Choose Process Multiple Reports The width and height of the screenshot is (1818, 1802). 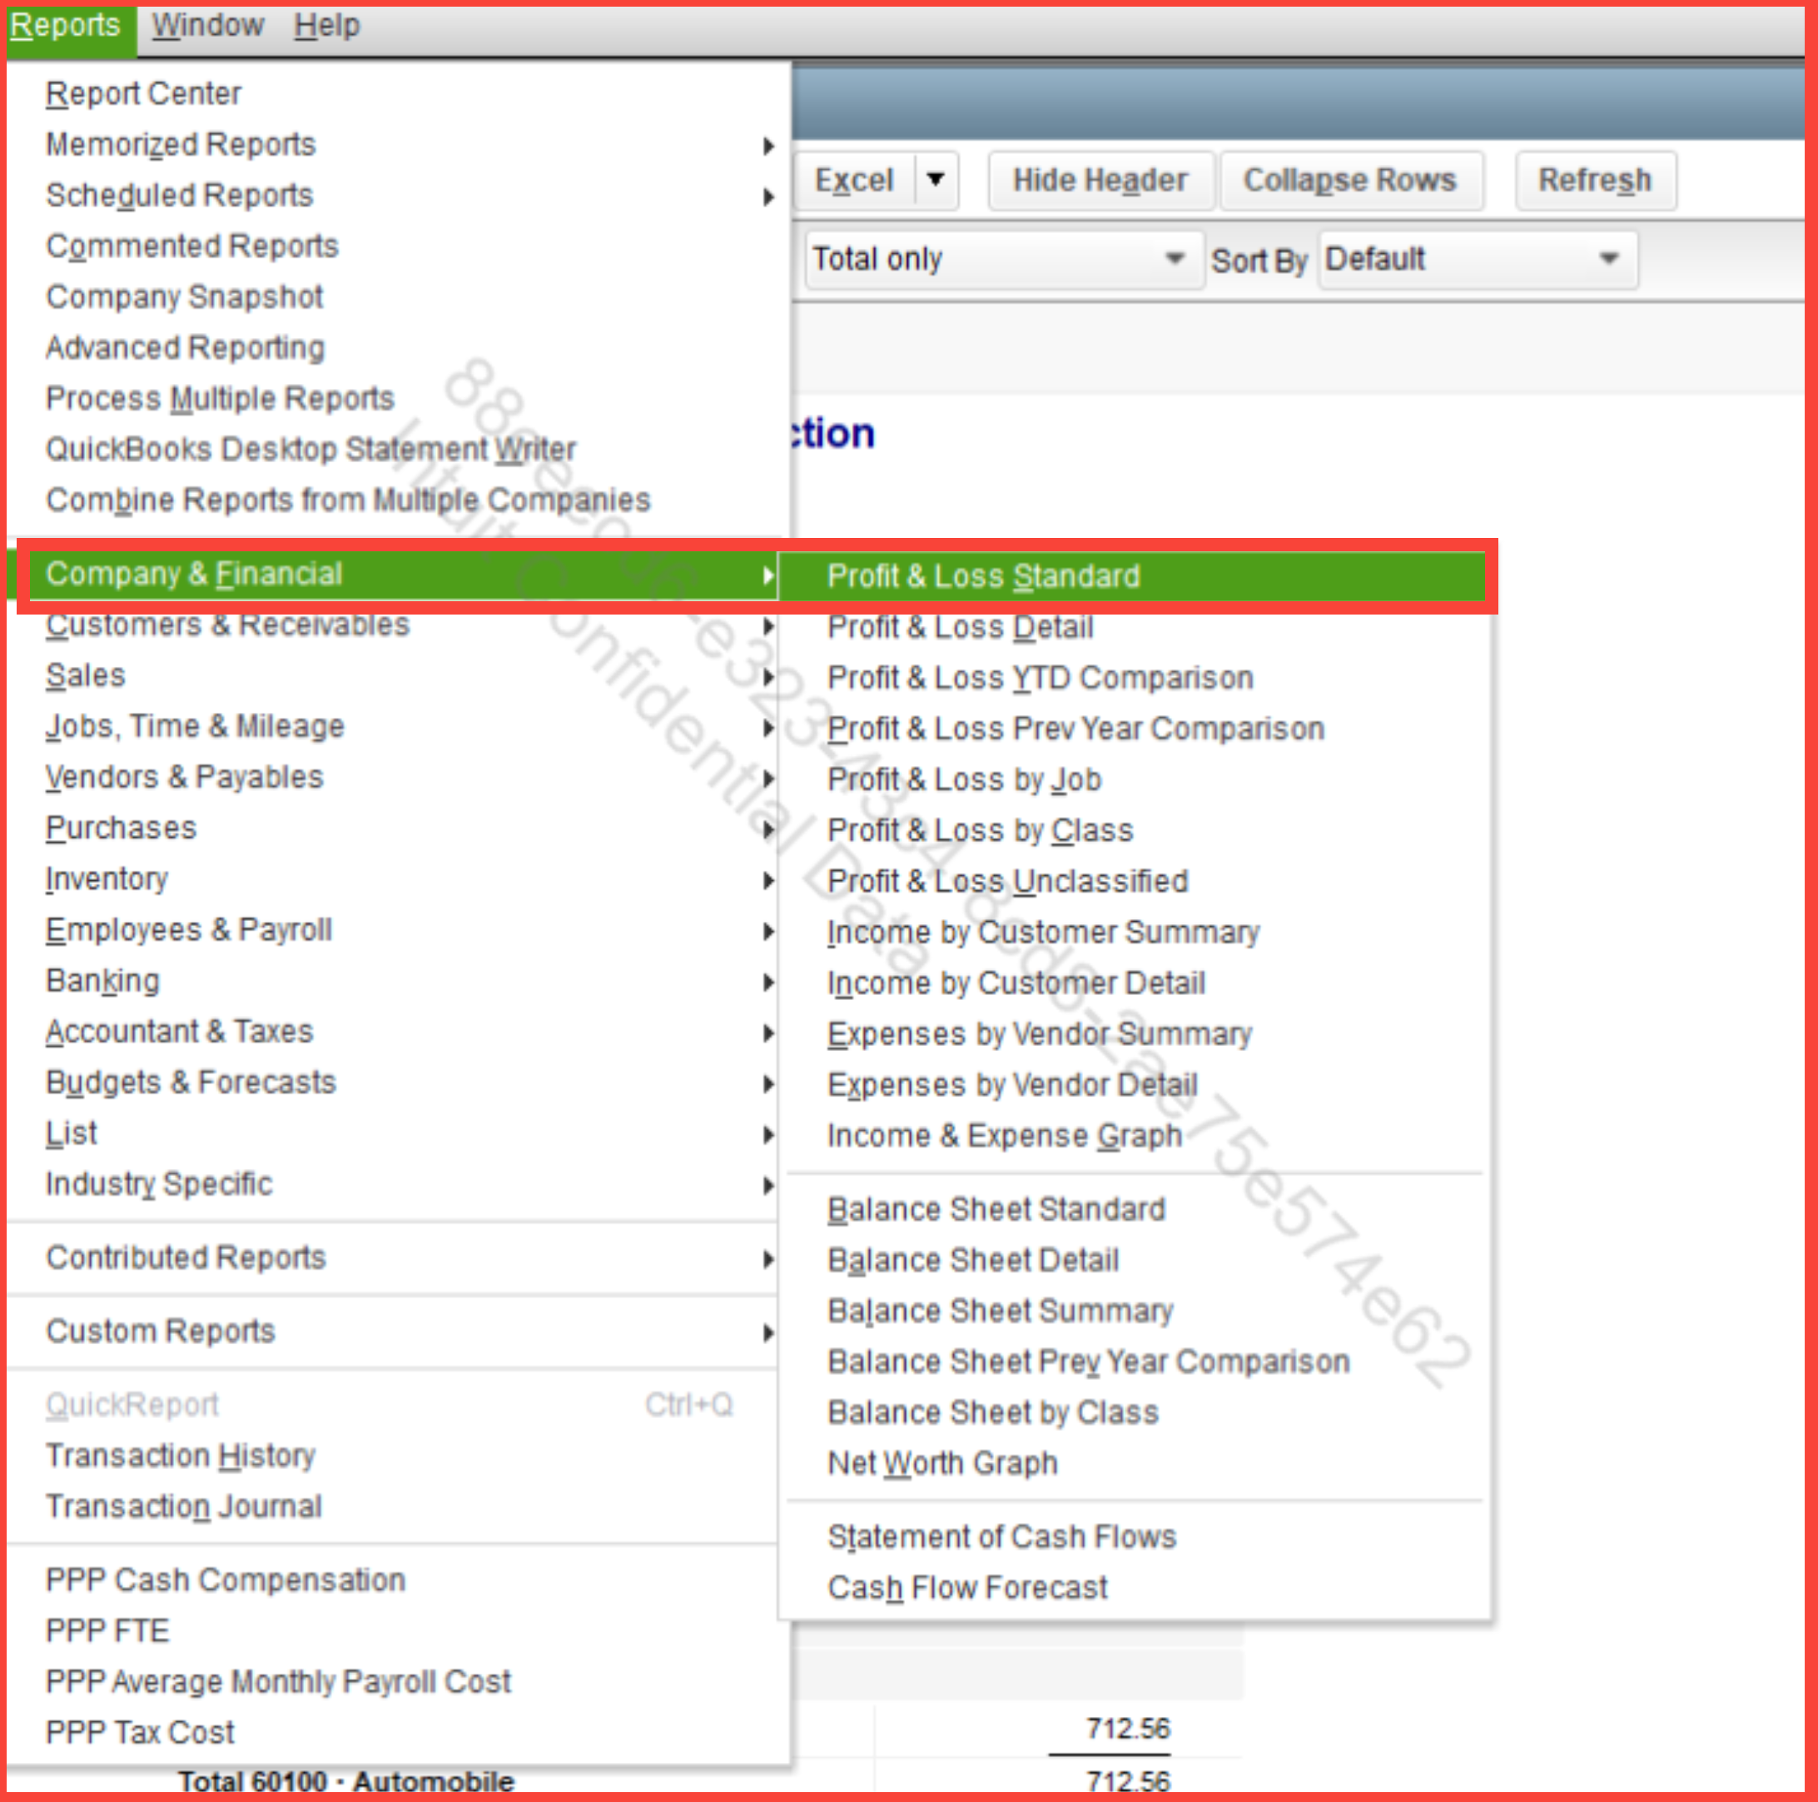click(219, 398)
